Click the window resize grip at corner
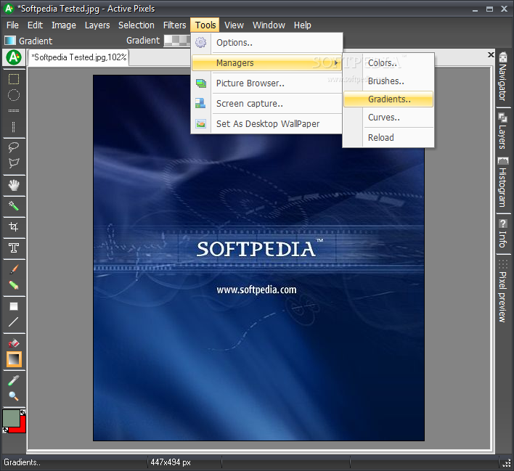Viewport: 514px width, 471px height. click(507, 462)
